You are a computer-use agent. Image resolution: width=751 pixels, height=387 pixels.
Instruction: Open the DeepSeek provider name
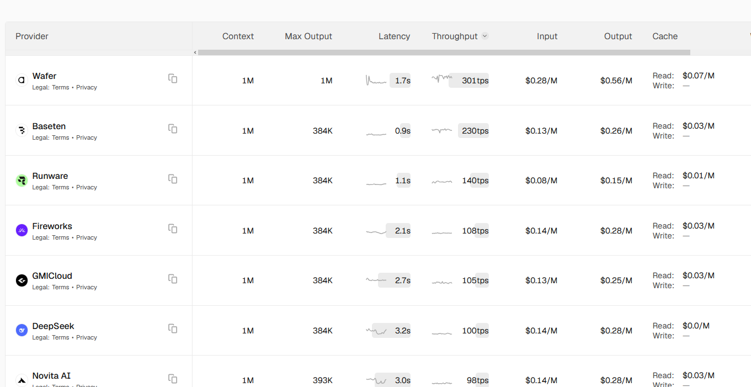pos(54,326)
